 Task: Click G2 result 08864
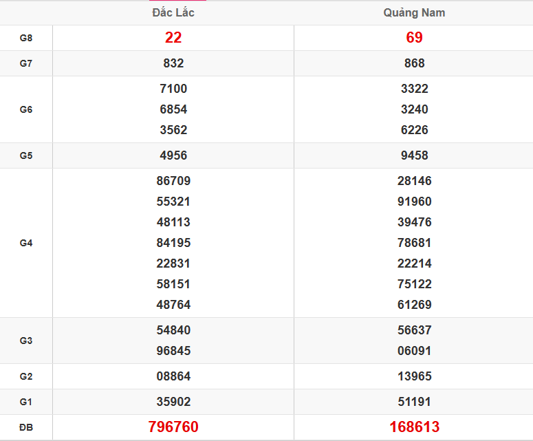[x=173, y=376]
